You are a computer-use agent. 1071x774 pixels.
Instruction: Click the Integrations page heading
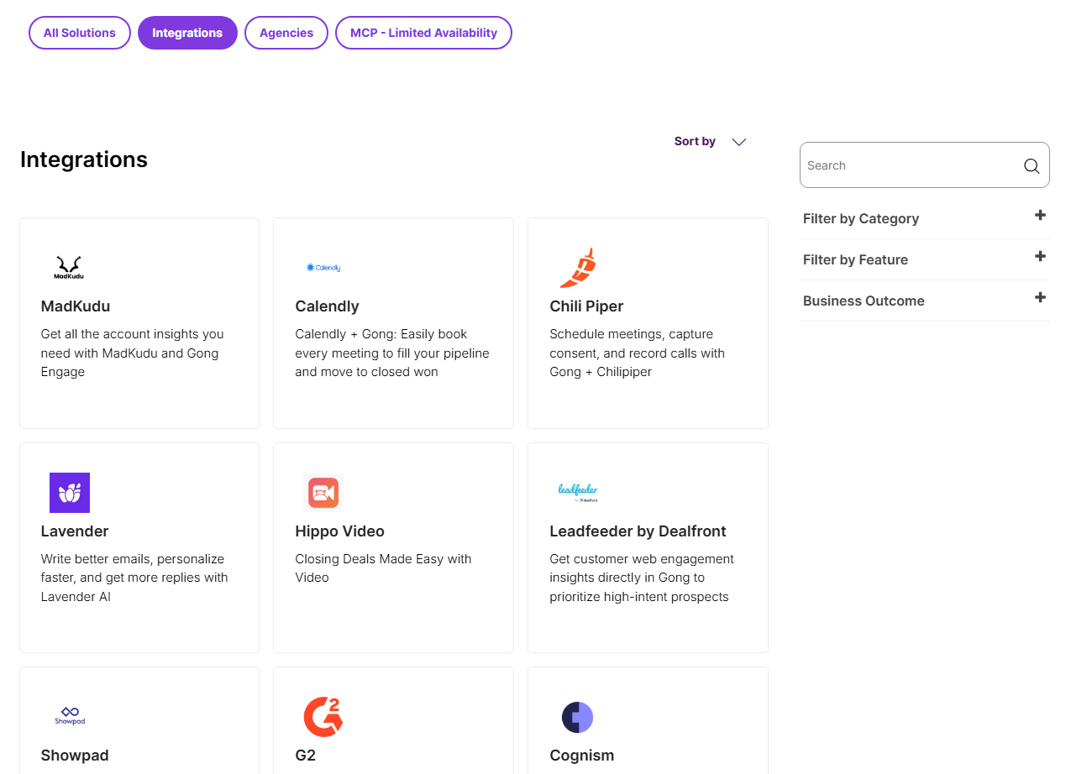[x=84, y=160]
